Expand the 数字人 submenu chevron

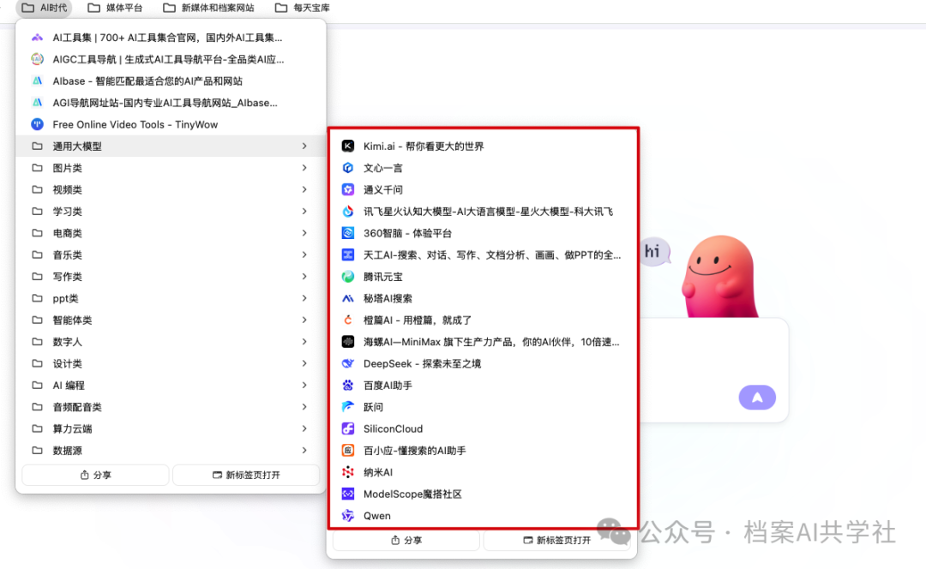(x=304, y=342)
